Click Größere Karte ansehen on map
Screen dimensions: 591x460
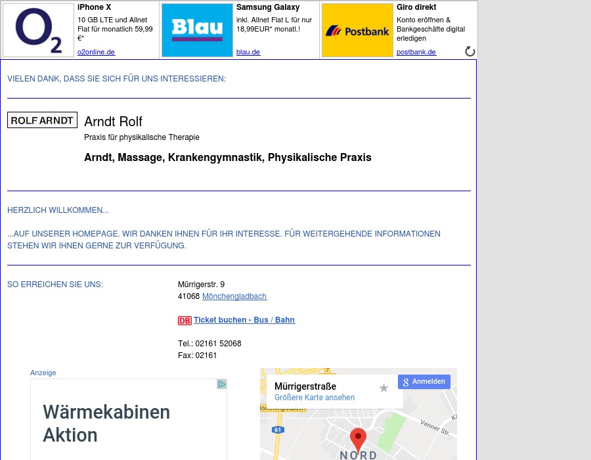pos(315,398)
